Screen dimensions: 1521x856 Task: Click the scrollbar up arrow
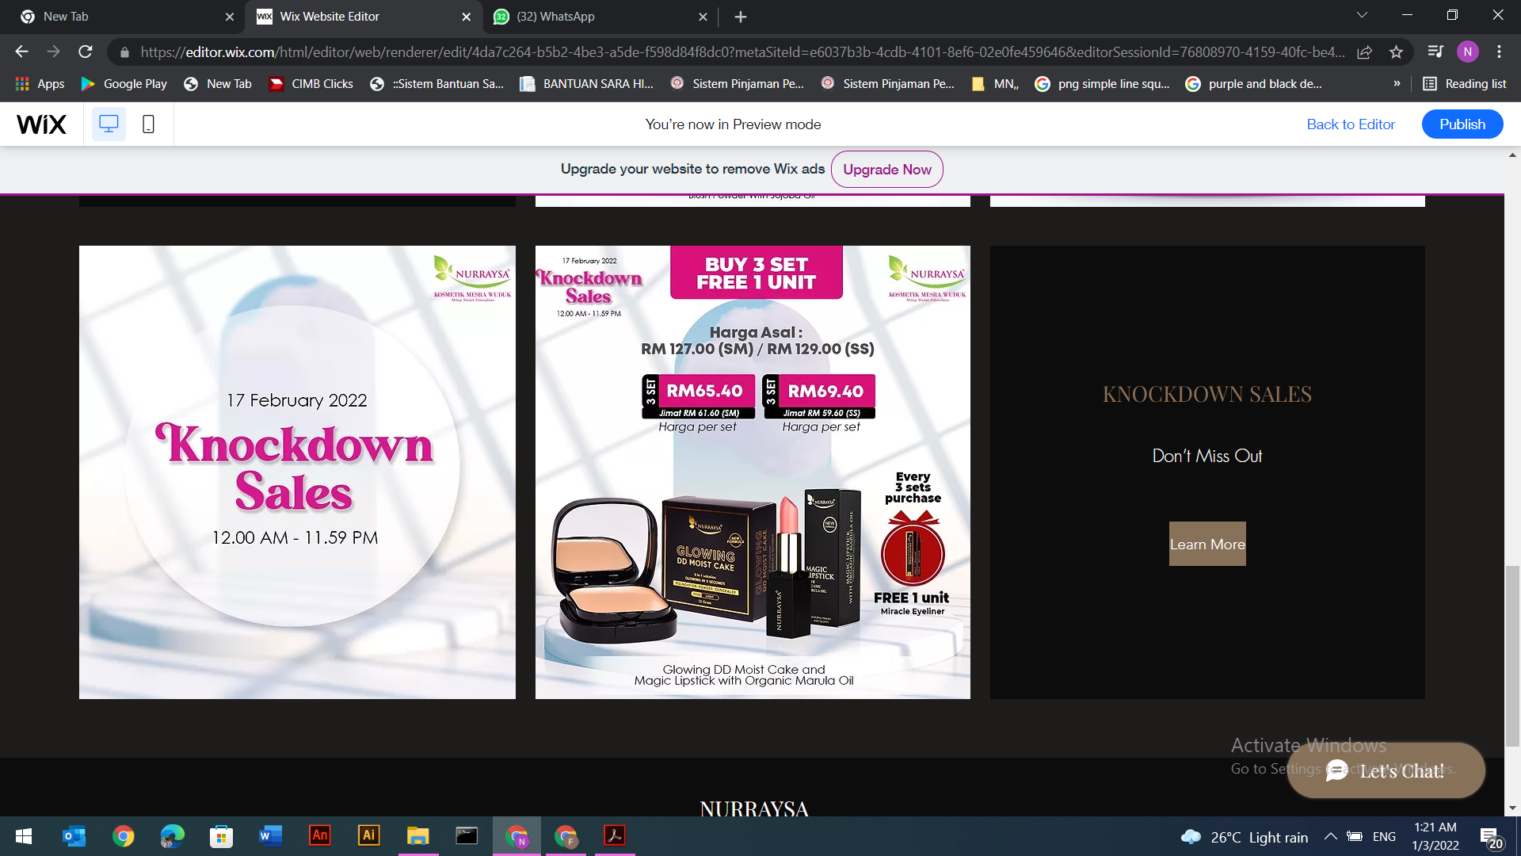click(1512, 155)
